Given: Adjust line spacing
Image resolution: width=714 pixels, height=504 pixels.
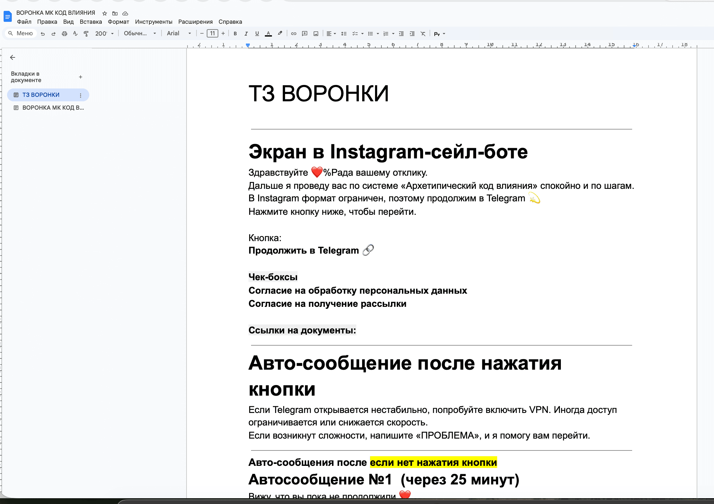Looking at the screenshot, I should [x=344, y=33].
